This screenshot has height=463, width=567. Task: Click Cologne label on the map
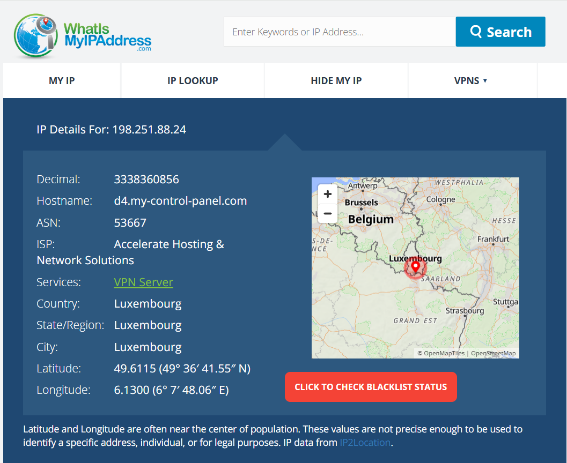(x=440, y=199)
